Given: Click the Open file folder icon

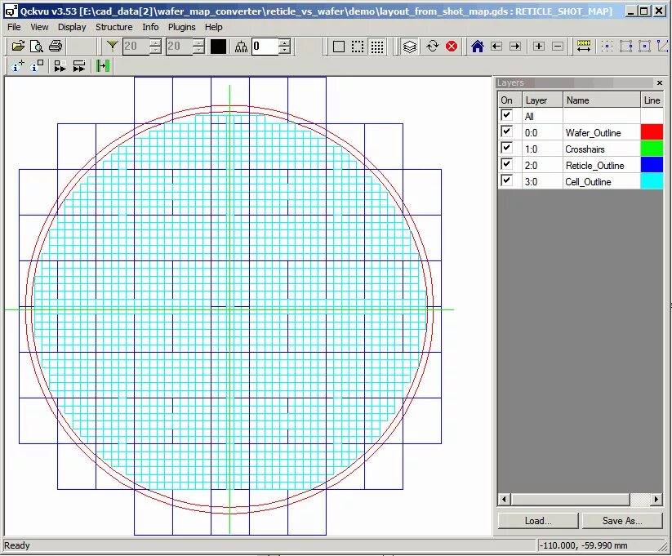Looking at the screenshot, I should click(18, 47).
